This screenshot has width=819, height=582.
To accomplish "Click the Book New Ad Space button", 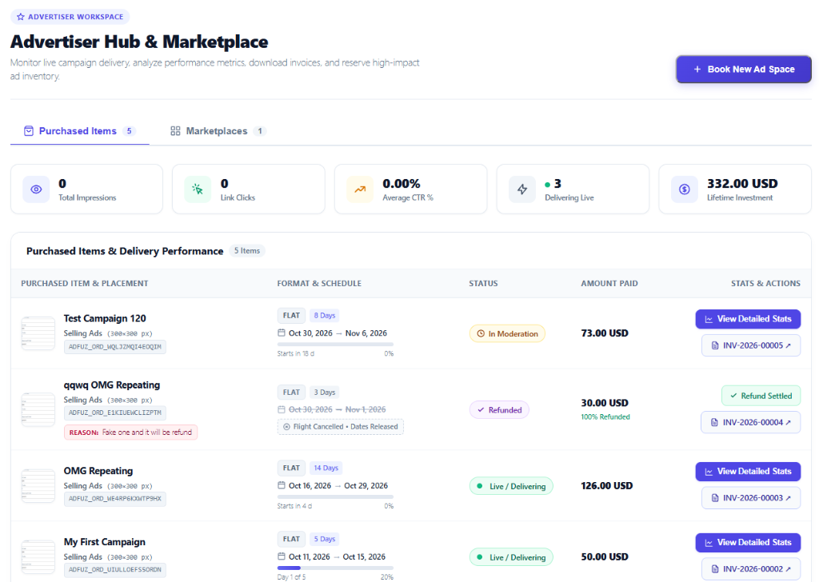I will (744, 70).
